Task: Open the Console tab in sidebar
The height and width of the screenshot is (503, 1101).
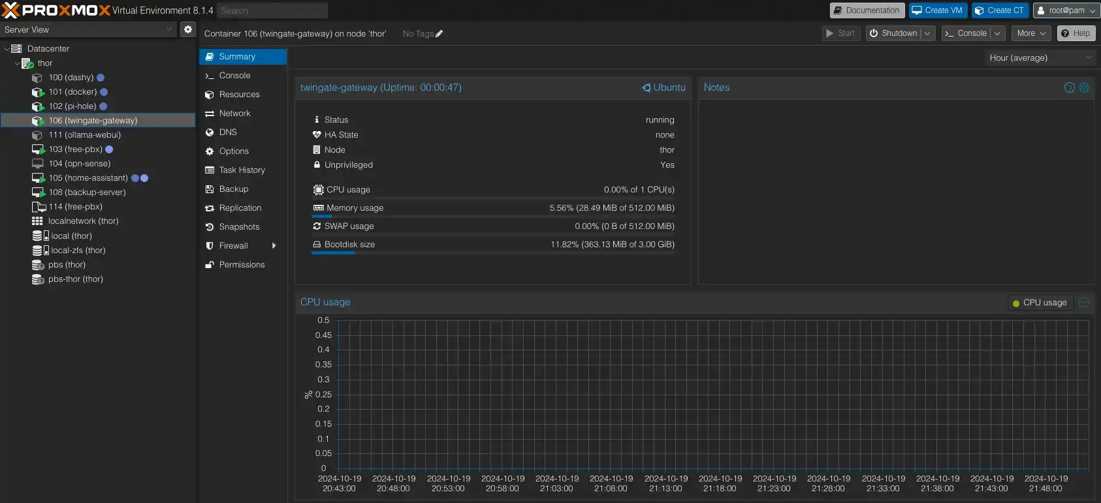Action: (243, 76)
